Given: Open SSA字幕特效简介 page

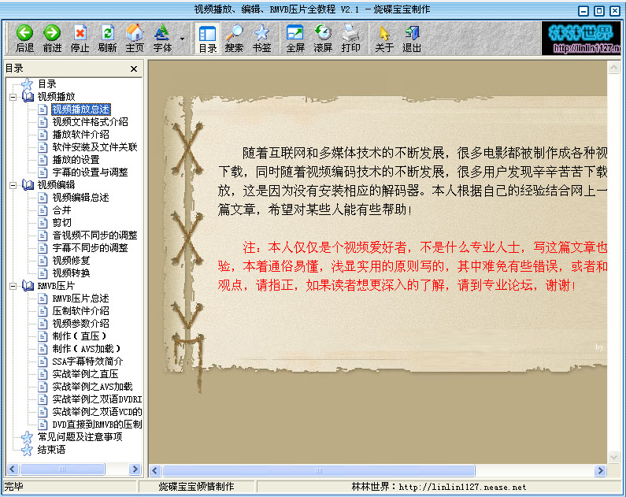Looking at the screenshot, I should point(87,362).
